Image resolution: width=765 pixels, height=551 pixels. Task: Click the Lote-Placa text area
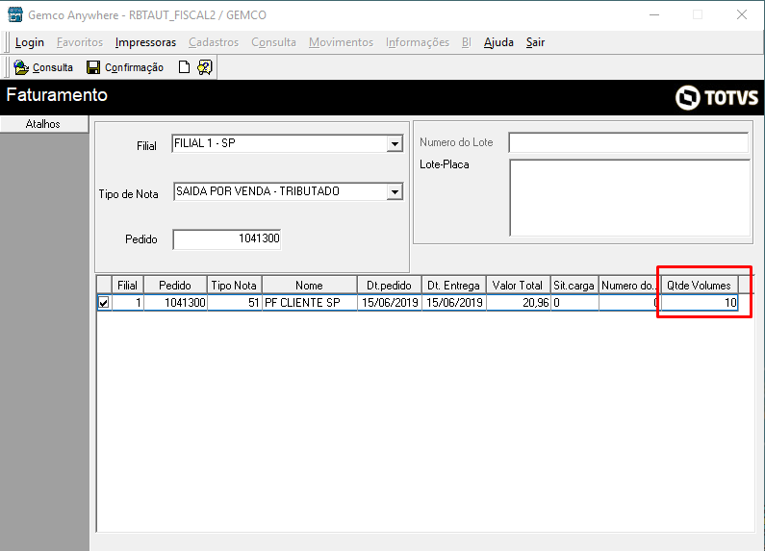629,197
